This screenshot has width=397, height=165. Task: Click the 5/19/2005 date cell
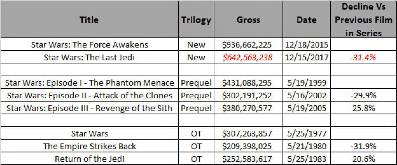[x=306, y=108]
